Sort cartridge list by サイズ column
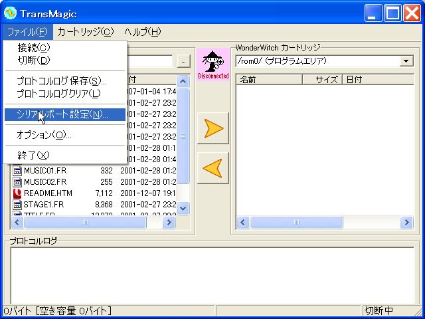 [322, 80]
